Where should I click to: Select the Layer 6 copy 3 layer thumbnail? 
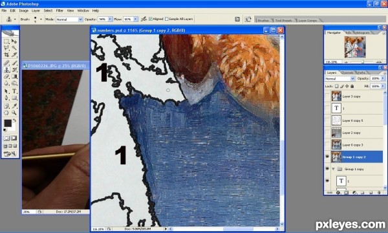(x=336, y=144)
